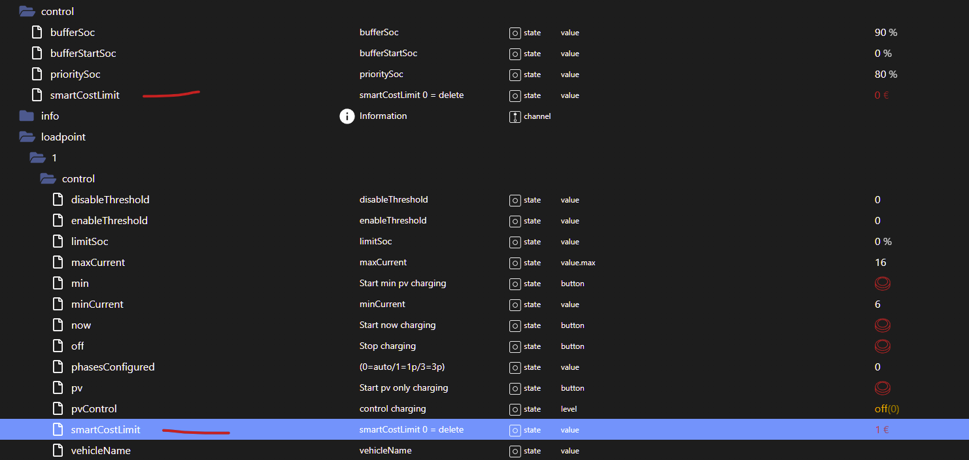The image size is (969, 460).
Task: Collapse the loadpoint 1 folder
Action: [37, 158]
